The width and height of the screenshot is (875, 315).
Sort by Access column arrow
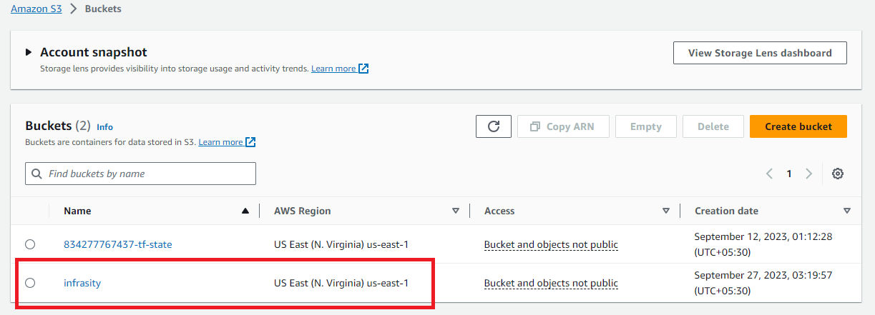point(666,211)
